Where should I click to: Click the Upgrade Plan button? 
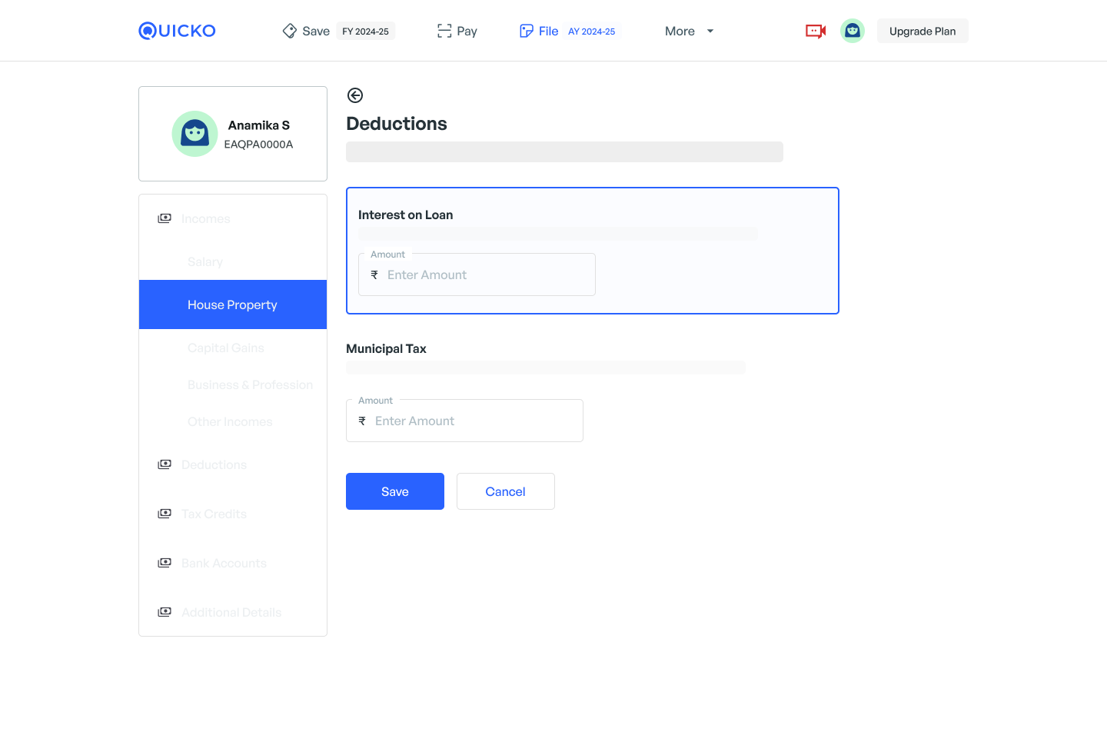coord(922,31)
